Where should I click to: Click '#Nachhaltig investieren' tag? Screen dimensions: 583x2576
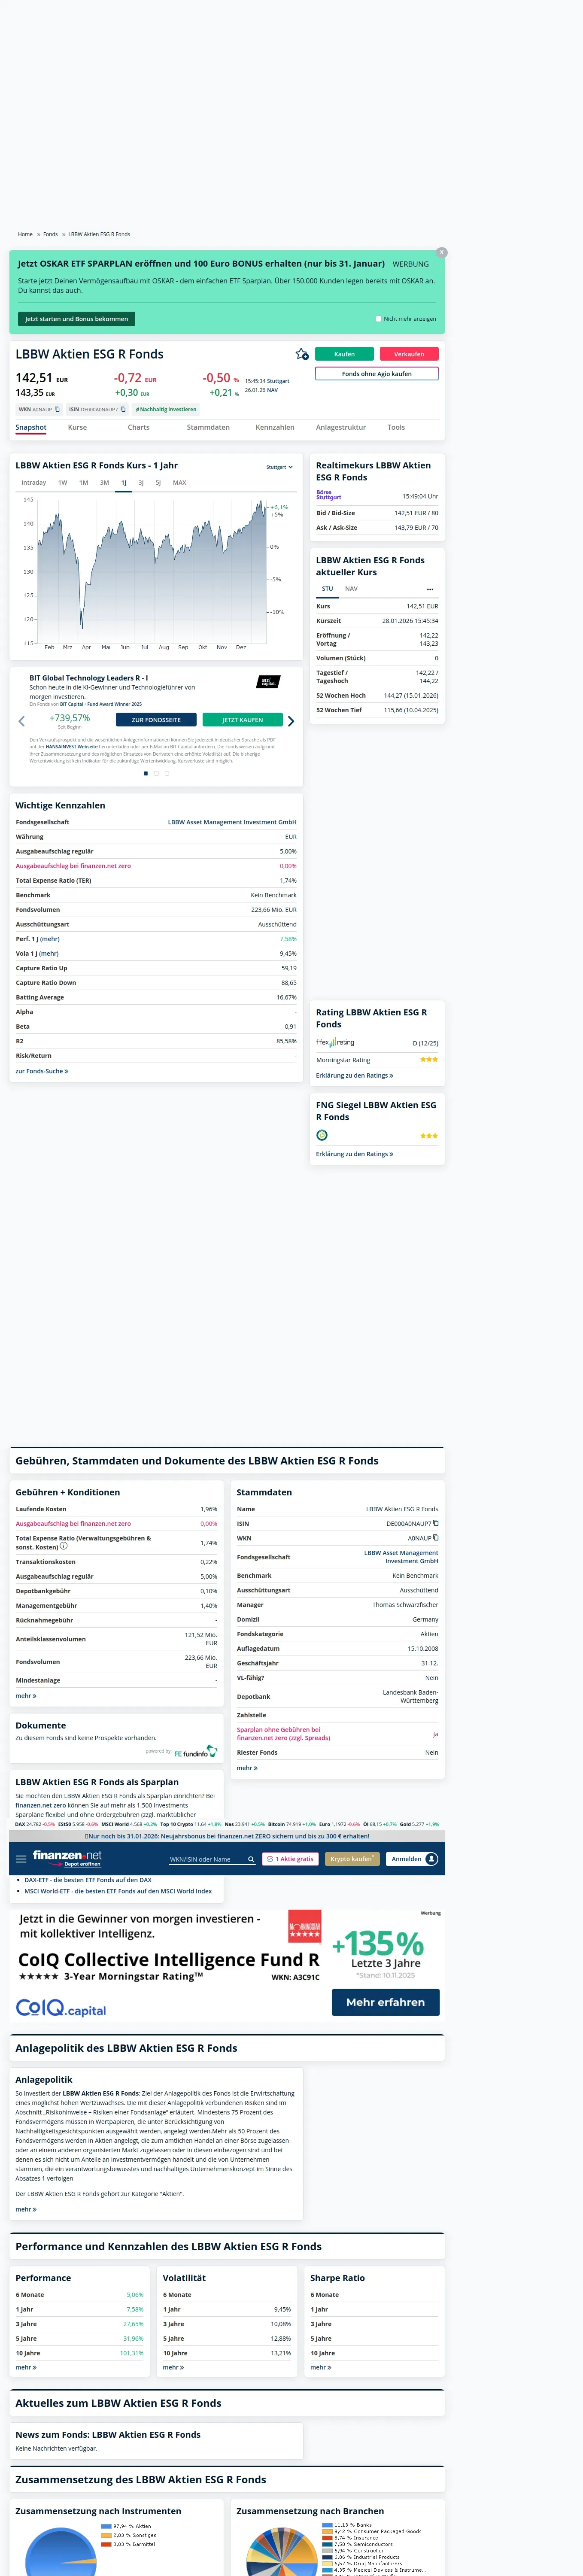[x=166, y=409]
